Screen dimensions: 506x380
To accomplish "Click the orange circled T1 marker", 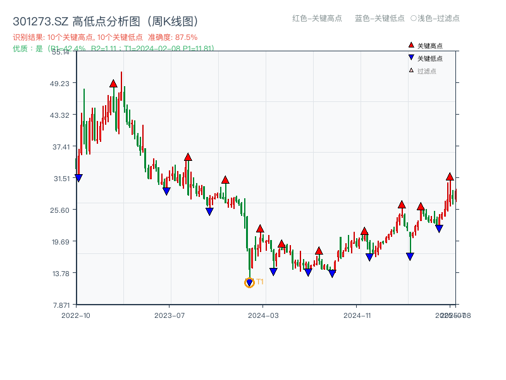I will 248,282.
